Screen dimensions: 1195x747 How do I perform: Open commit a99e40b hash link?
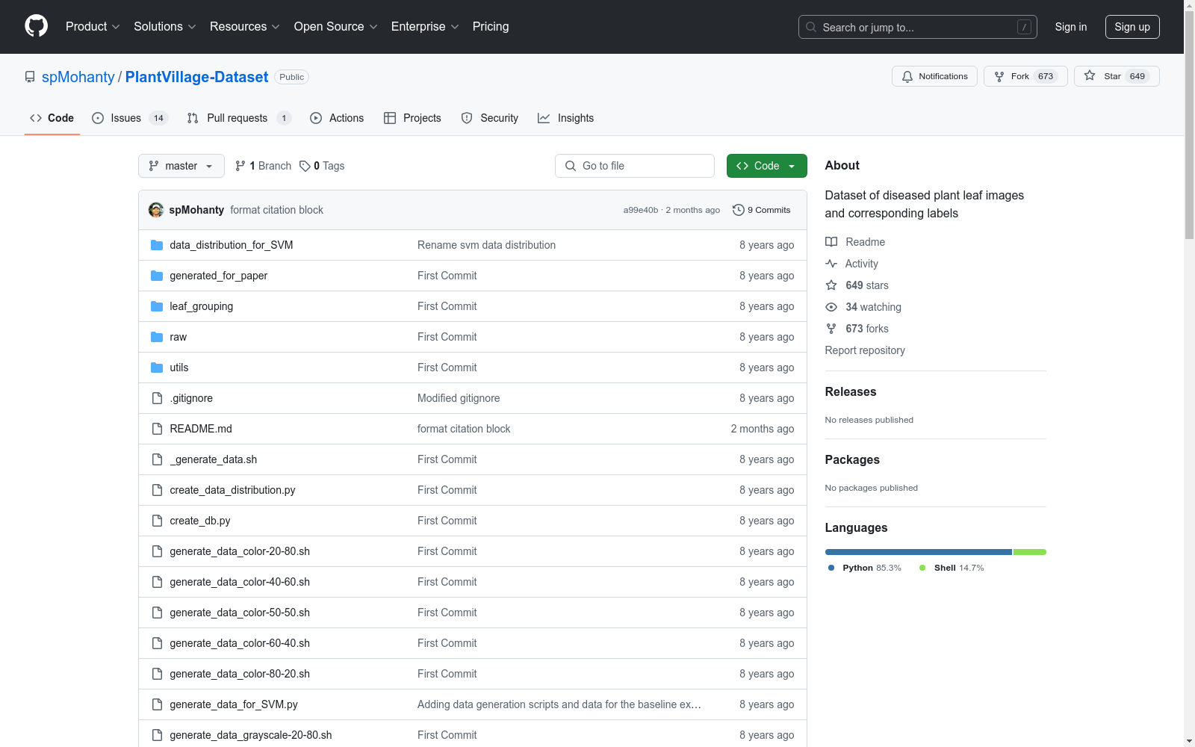click(641, 210)
